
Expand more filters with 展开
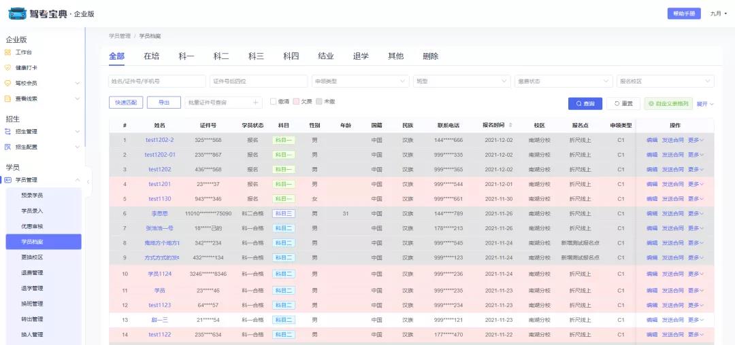tap(706, 104)
